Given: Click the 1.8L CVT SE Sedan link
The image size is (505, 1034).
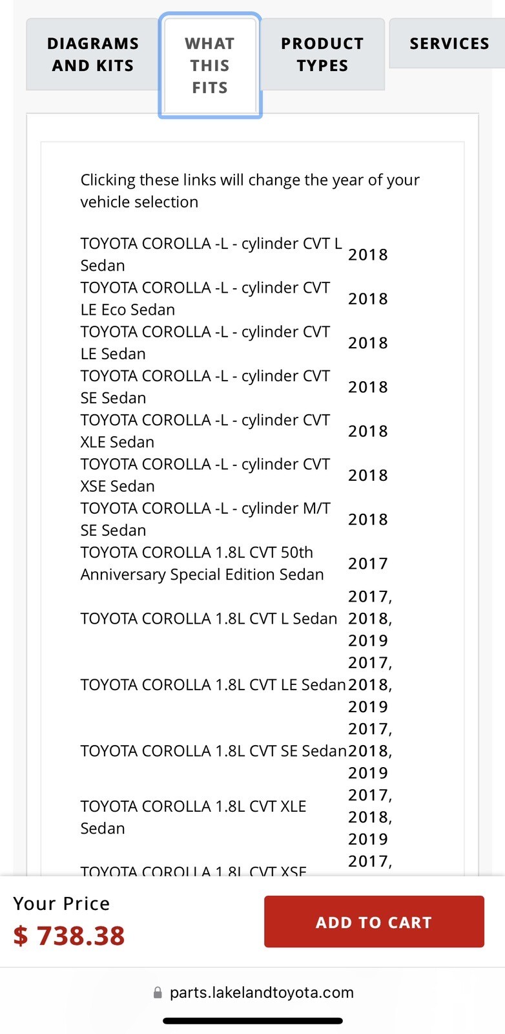Looking at the screenshot, I should 213,750.
